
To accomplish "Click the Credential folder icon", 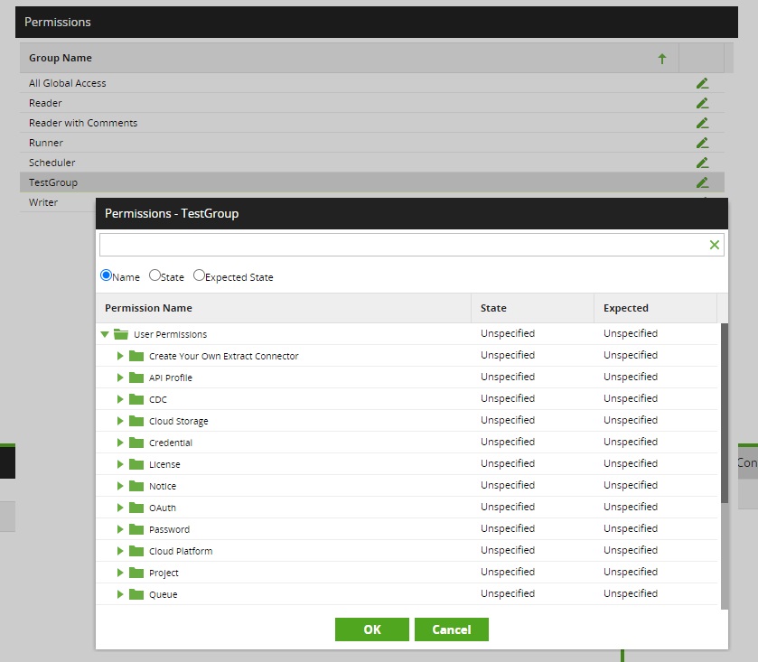I will click(x=136, y=443).
